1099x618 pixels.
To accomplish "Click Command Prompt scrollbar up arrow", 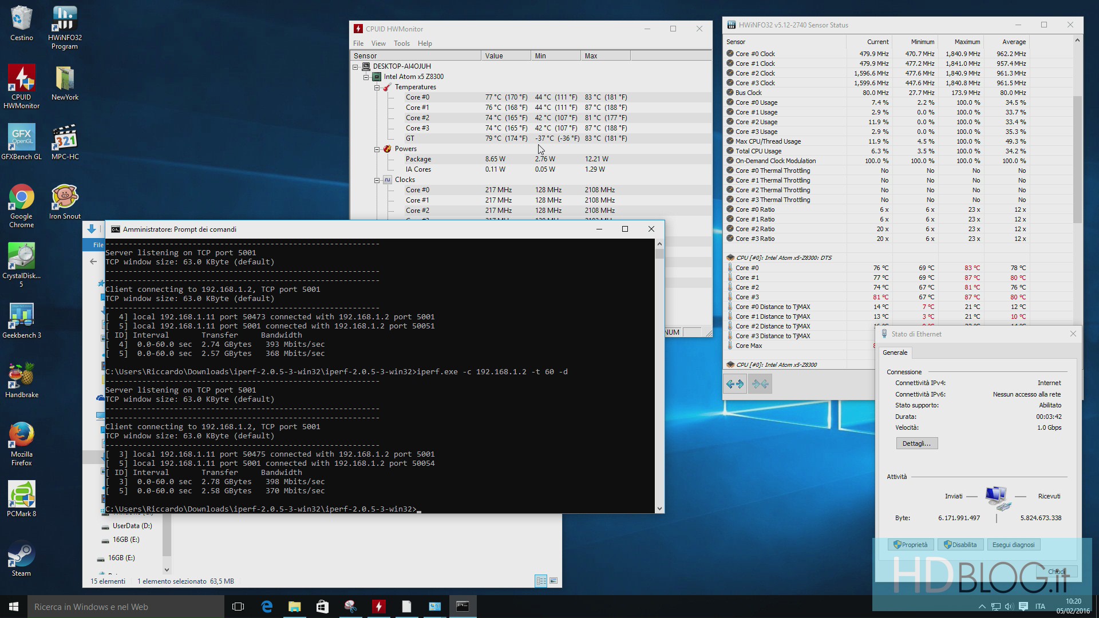I will click(659, 244).
